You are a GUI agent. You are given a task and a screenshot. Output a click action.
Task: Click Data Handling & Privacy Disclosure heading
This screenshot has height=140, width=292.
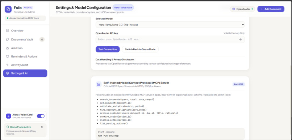[115, 59]
